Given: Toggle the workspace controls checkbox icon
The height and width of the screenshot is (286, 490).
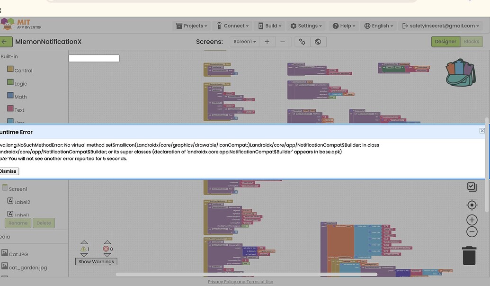Looking at the screenshot, I should (472, 187).
